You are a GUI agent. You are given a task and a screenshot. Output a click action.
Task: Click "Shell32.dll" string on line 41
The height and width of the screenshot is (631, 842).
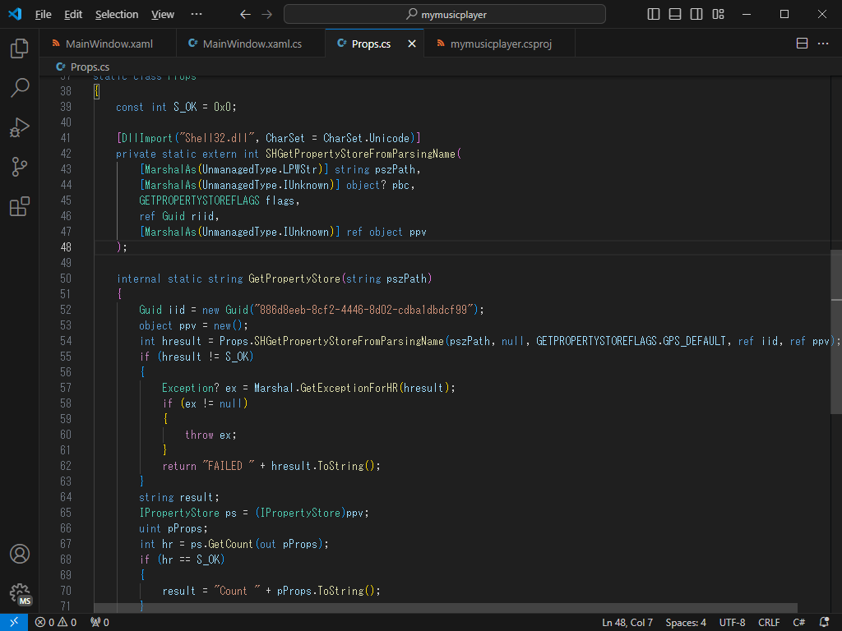click(x=217, y=138)
